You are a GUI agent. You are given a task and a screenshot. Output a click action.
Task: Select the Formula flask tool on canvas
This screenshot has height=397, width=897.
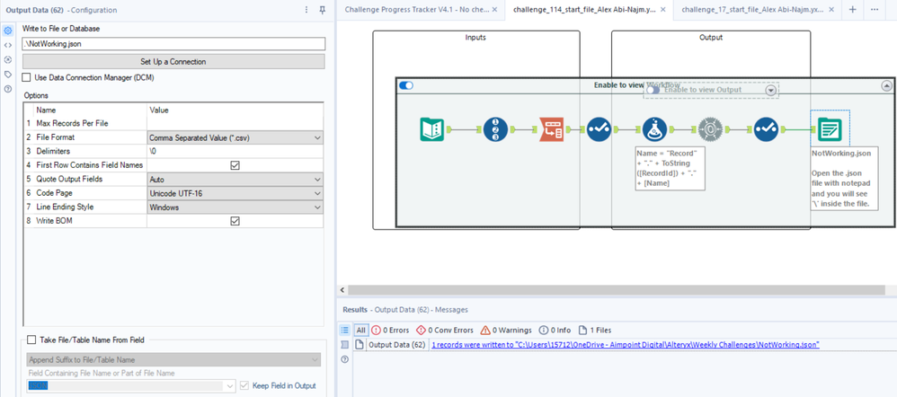pos(654,129)
